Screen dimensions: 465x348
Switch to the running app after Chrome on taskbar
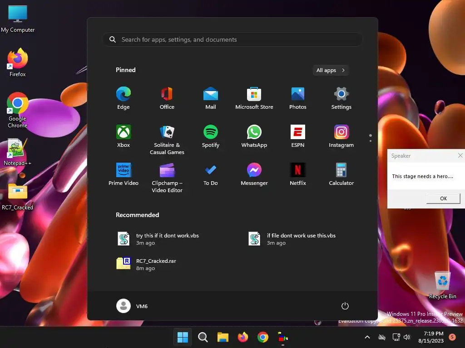[283, 337]
